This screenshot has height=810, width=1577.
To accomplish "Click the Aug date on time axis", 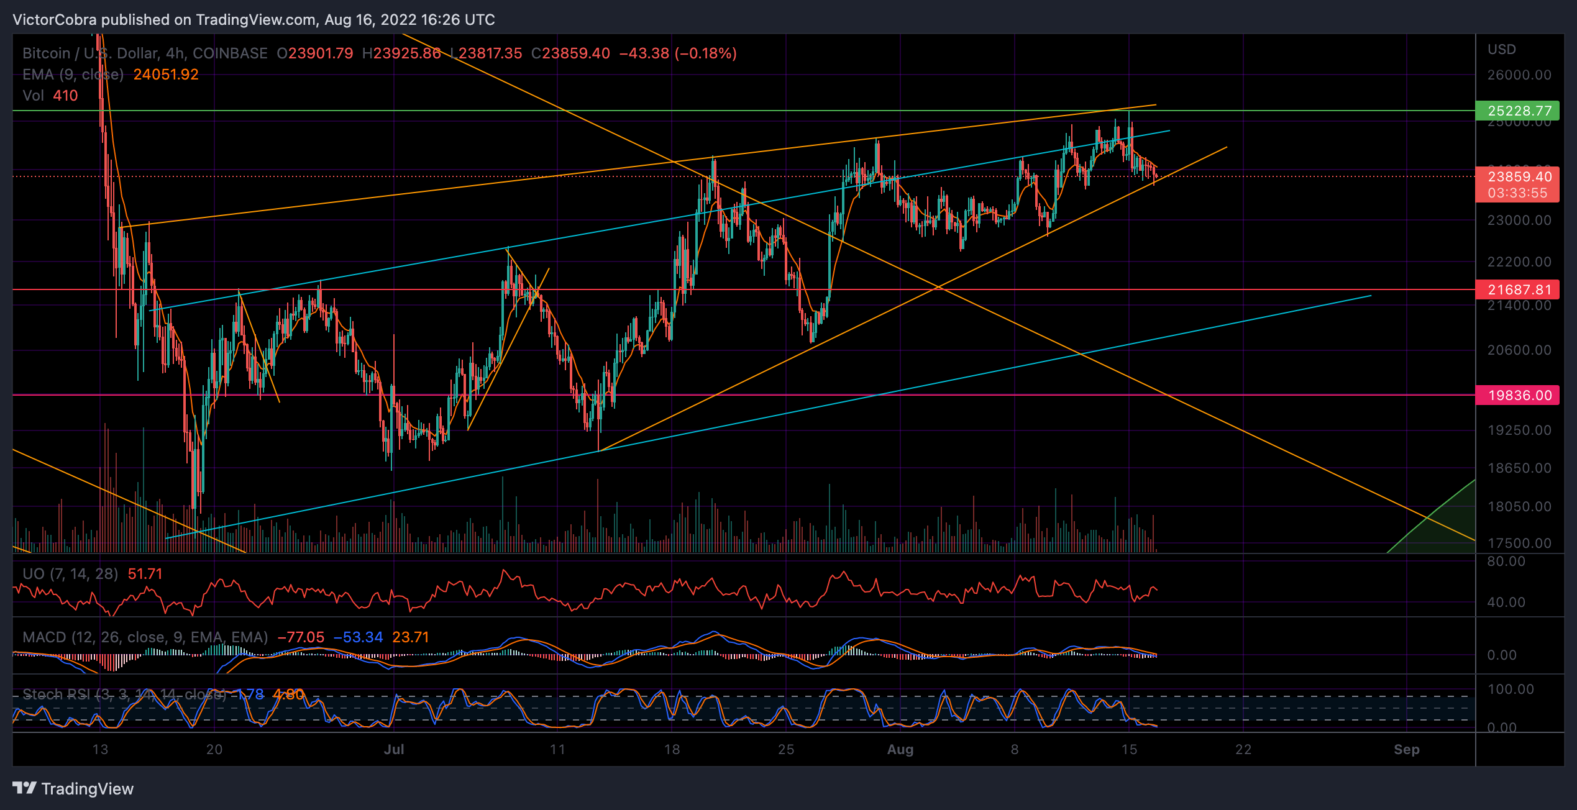I will [x=900, y=749].
